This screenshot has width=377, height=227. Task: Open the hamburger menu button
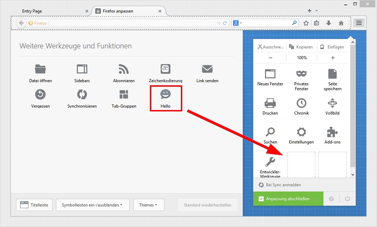point(359,23)
